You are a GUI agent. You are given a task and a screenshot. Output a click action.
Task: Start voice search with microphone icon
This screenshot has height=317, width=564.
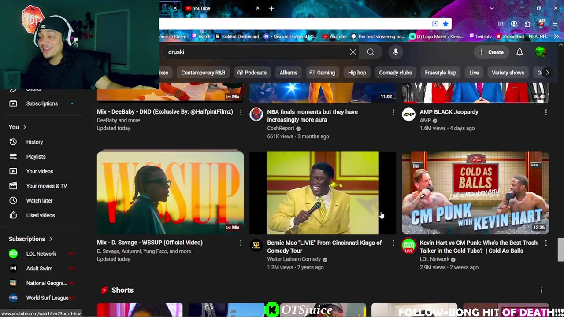tap(396, 52)
